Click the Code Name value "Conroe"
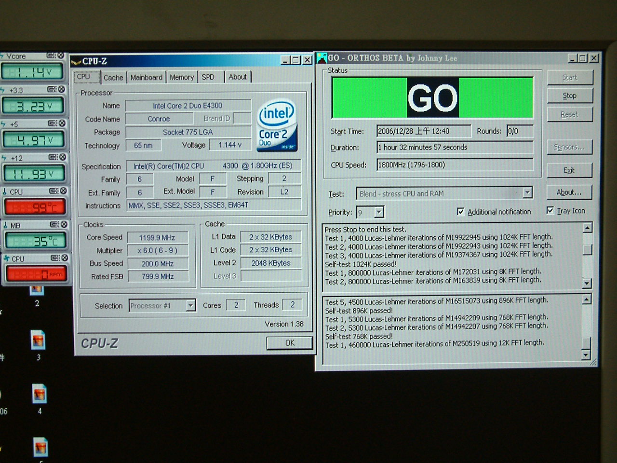The width and height of the screenshot is (617, 463). tap(159, 119)
